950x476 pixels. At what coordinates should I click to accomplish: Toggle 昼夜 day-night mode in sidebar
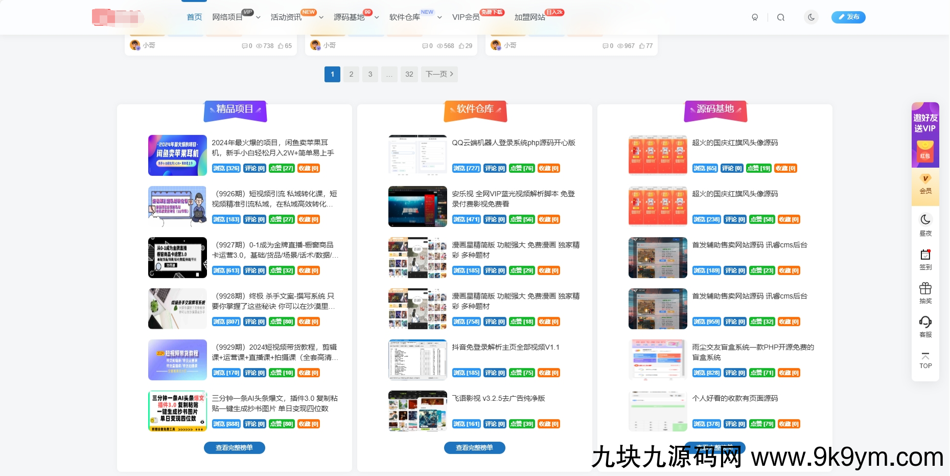coord(925,225)
